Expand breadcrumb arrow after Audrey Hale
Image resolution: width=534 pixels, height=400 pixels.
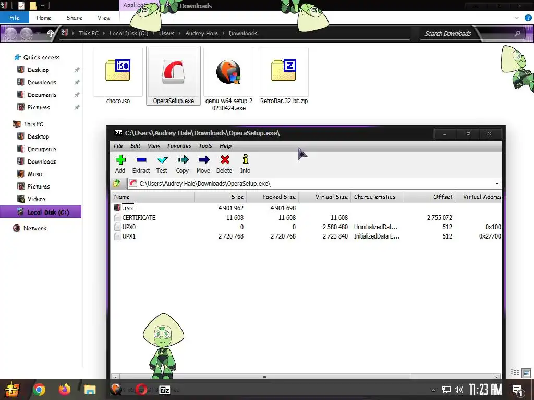coord(223,33)
